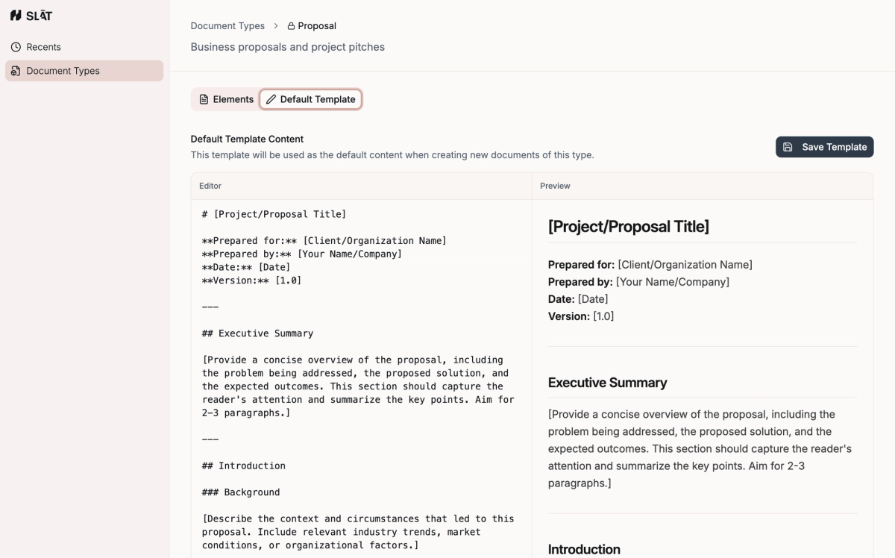This screenshot has width=895, height=558.
Task: Switch to the Elements tab
Action: [x=224, y=98]
